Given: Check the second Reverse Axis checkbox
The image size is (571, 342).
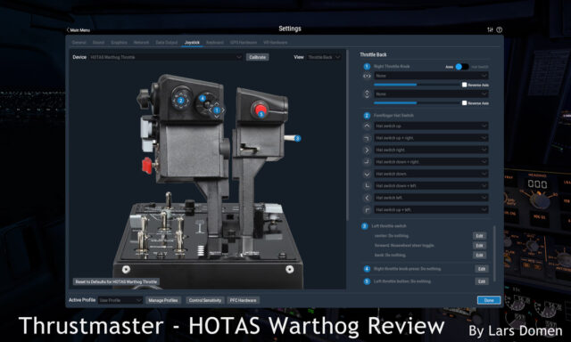Looking at the screenshot, I should tap(464, 102).
